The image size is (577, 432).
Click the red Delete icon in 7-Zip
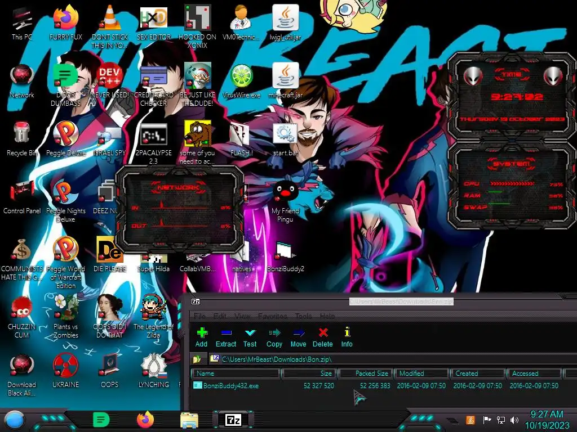click(323, 337)
